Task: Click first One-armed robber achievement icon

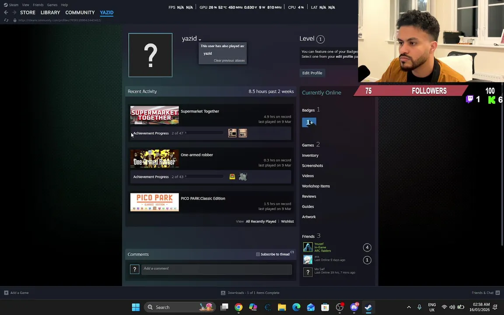Action: [x=232, y=176]
